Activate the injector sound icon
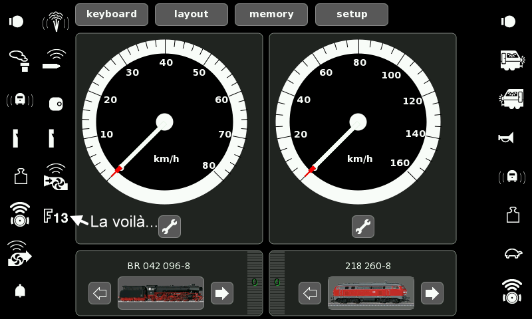 pos(55,59)
